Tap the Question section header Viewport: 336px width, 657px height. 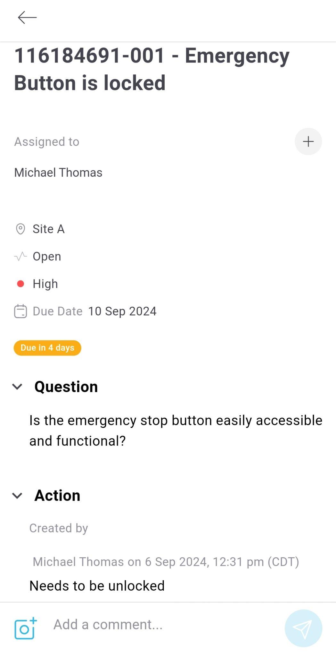tap(66, 387)
